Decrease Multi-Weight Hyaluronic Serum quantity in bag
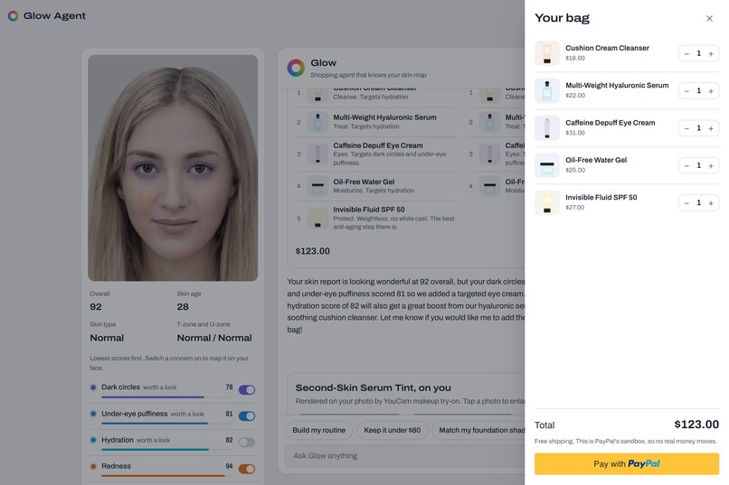Screen dimensions: 729x485 (x=686, y=91)
